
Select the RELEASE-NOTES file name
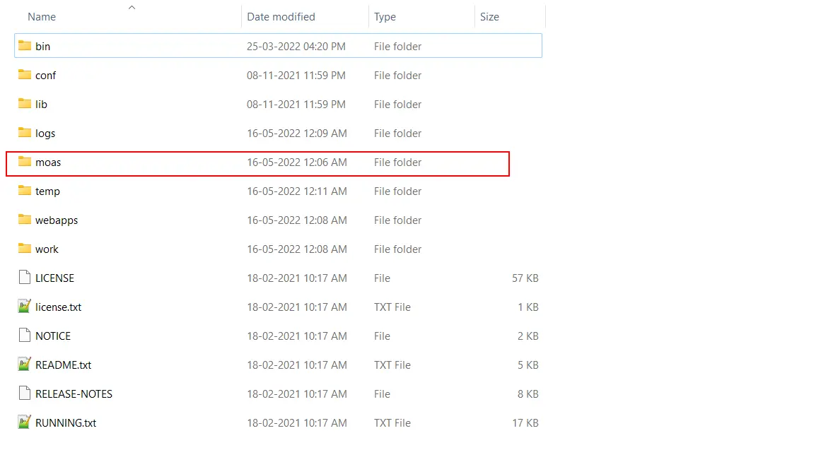tap(74, 393)
